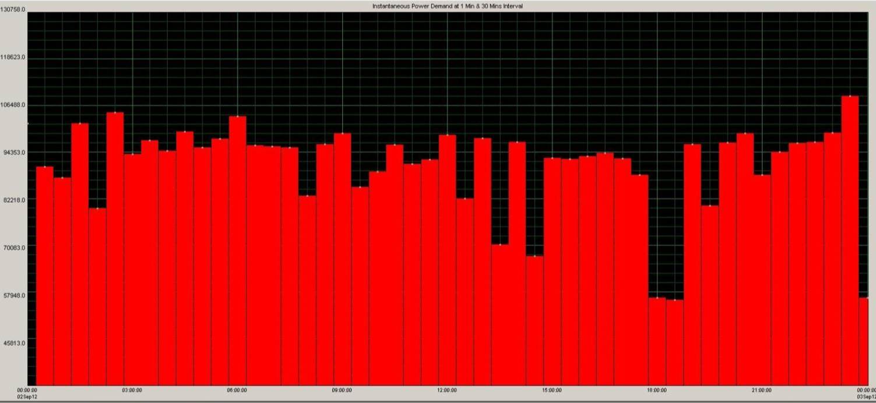Select the tallest red bar before midnight
The height and width of the screenshot is (403, 876).
(x=849, y=239)
